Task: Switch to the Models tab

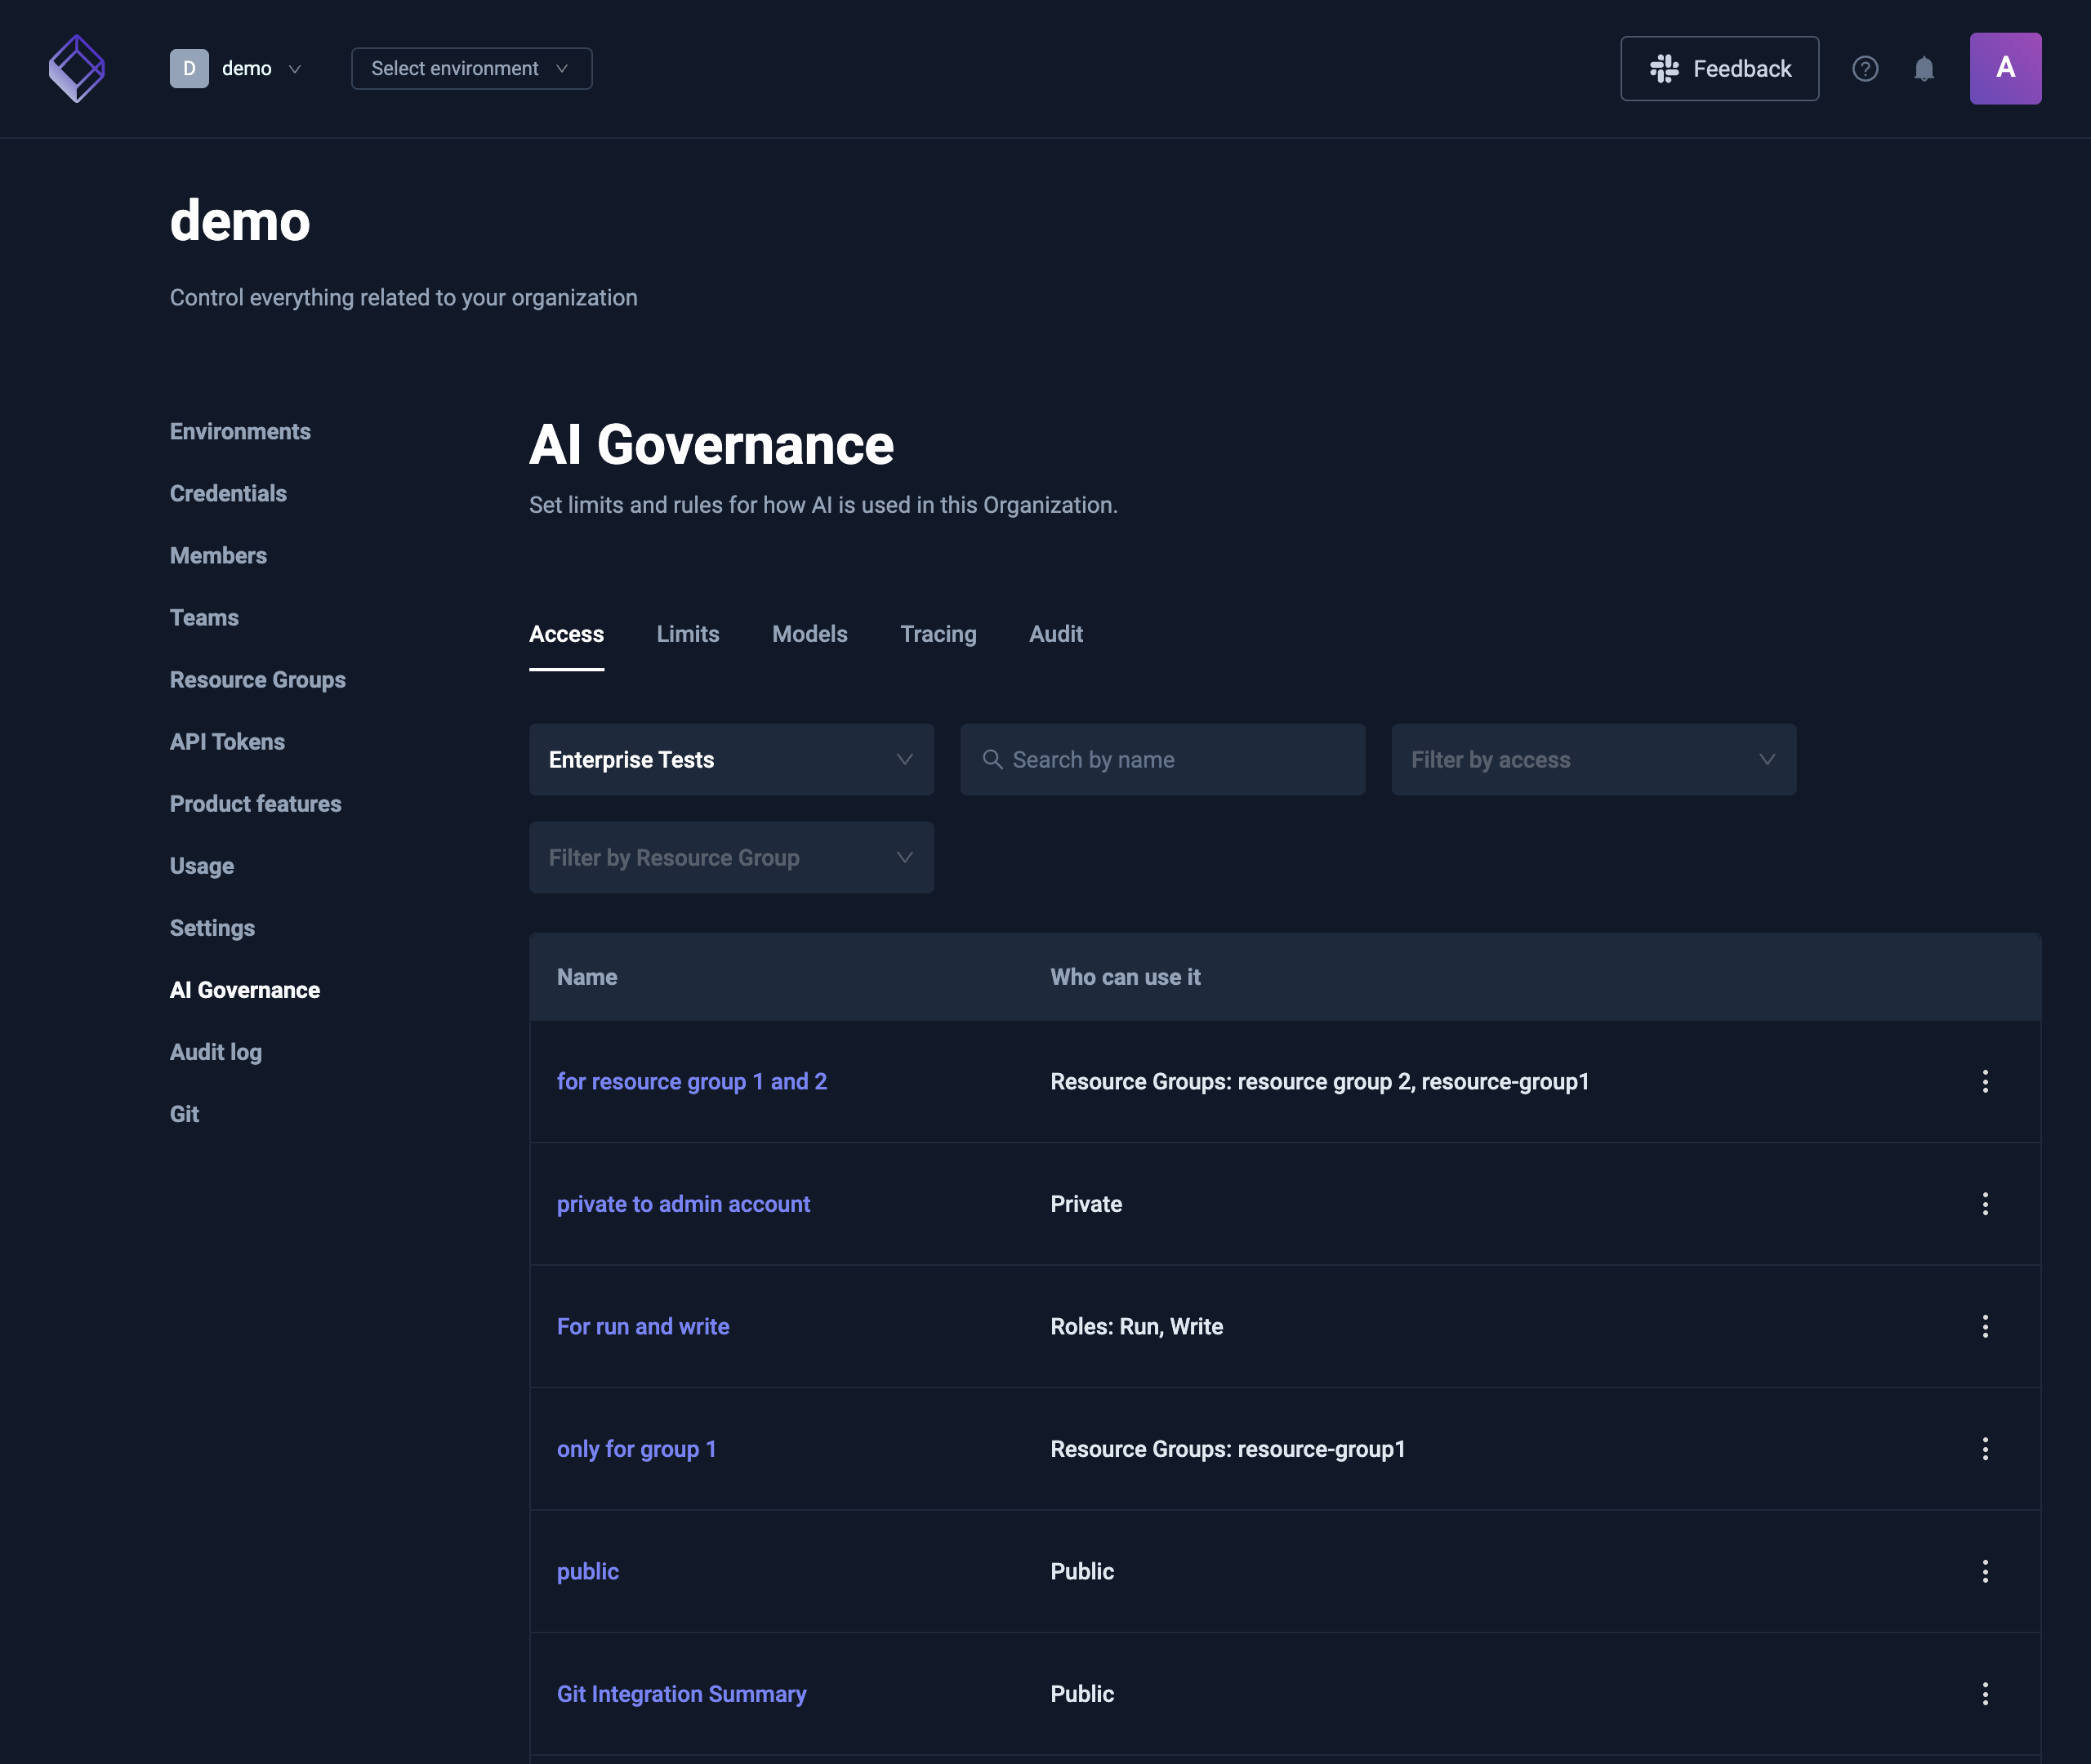Action: [x=810, y=634]
